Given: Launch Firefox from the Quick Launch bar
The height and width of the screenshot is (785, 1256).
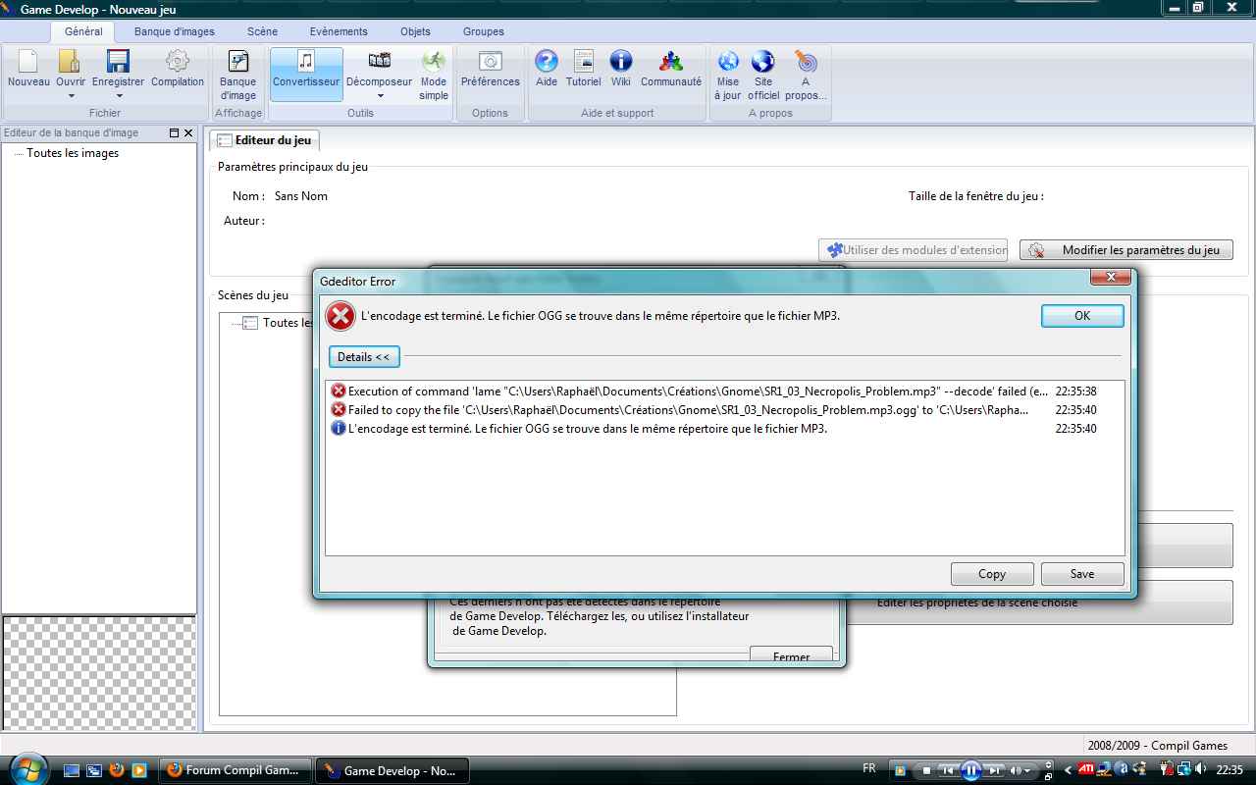Looking at the screenshot, I should point(116,770).
